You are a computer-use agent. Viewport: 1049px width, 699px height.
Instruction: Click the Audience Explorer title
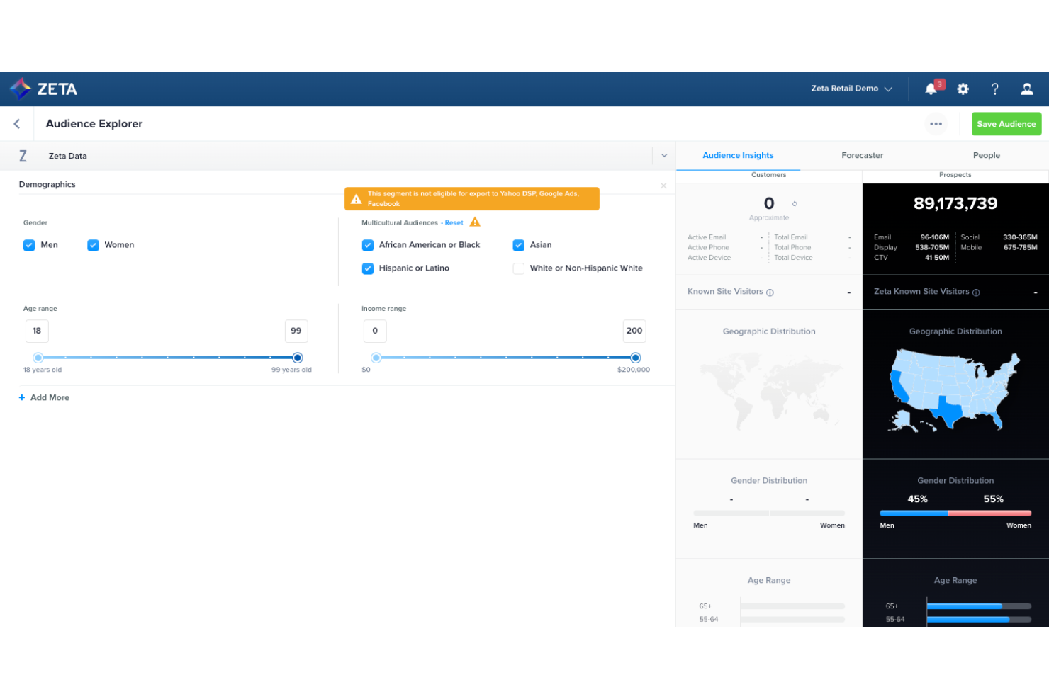(94, 124)
